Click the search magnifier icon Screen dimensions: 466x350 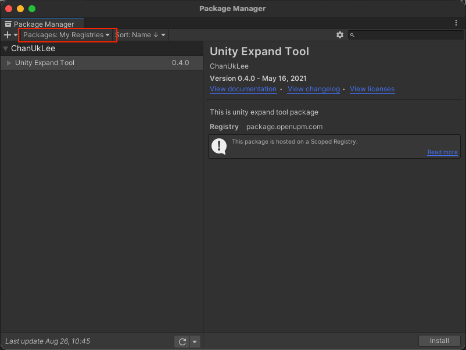tap(352, 35)
